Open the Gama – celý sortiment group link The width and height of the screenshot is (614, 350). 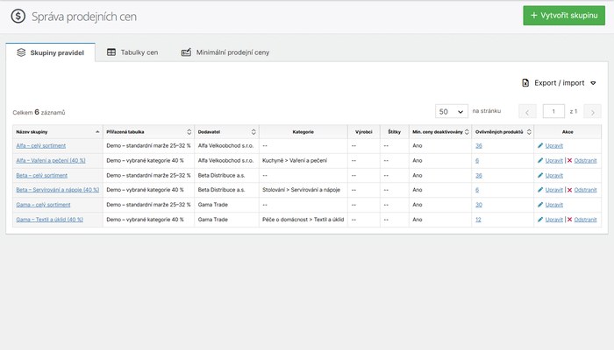tap(43, 205)
